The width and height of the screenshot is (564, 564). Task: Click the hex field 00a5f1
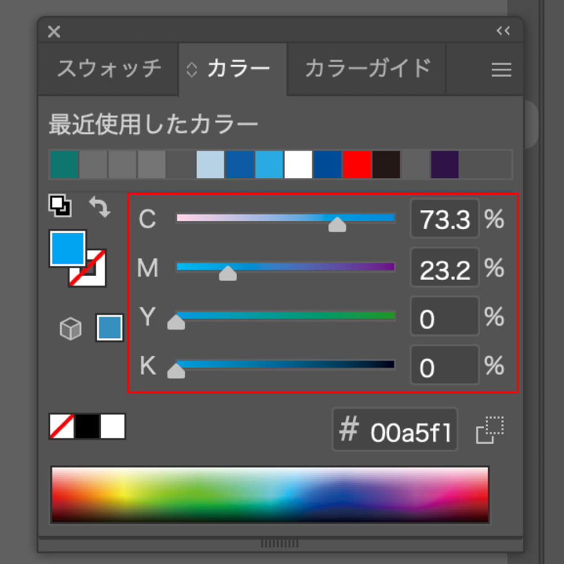click(395, 429)
